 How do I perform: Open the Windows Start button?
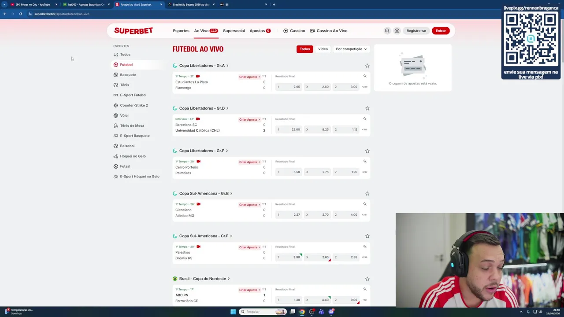tap(233, 312)
